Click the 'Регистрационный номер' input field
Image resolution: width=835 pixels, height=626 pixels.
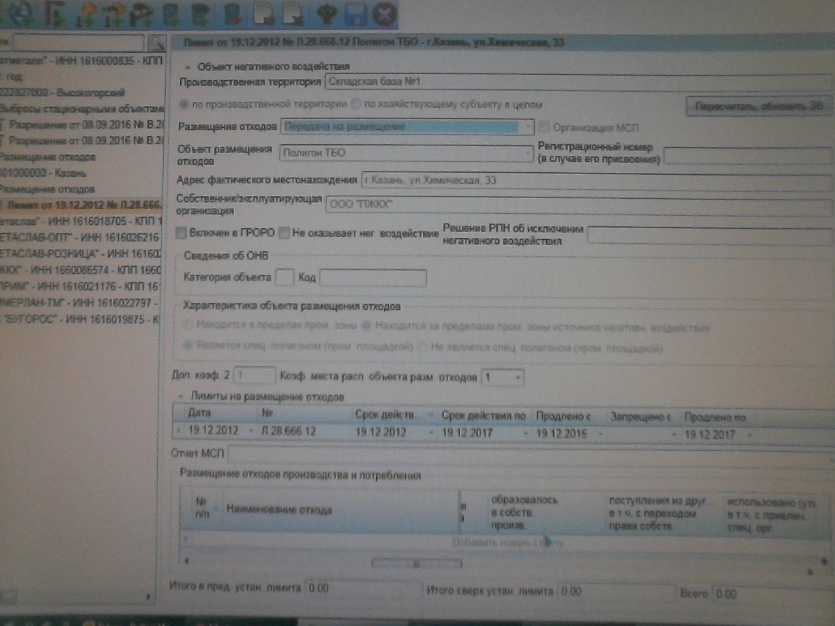point(747,156)
